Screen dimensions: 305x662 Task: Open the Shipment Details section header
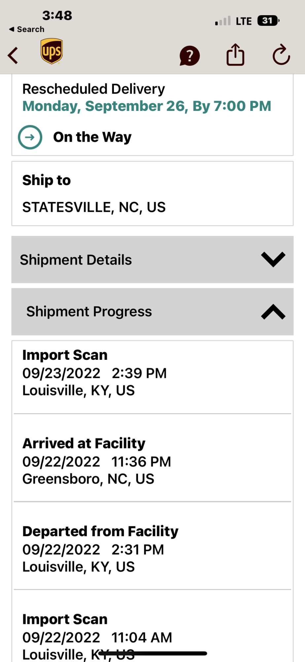(x=76, y=260)
